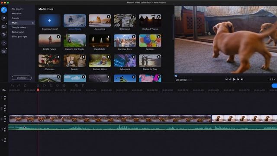This screenshot has width=277, height=156.
Task: Play the preview video
Action: click(234, 79)
